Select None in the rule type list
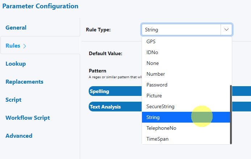 click(x=186, y=63)
